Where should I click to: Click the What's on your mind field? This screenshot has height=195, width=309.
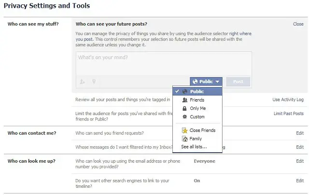tap(163, 64)
